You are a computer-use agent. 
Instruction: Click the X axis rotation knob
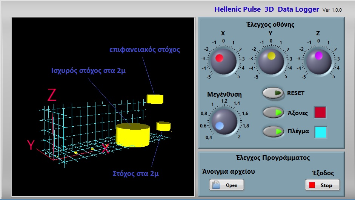223,61
